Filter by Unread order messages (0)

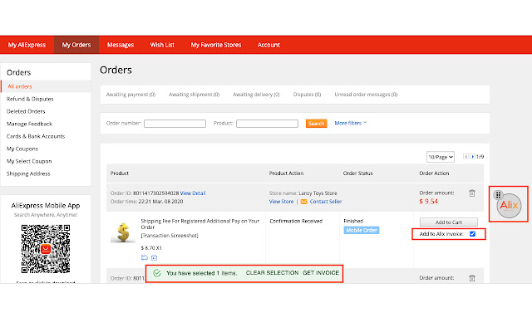click(x=366, y=95)
